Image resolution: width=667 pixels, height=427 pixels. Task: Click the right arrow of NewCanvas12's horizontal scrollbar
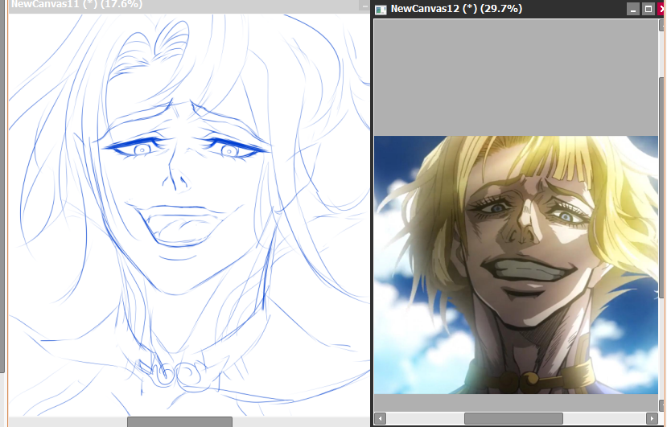coord(652,418)
